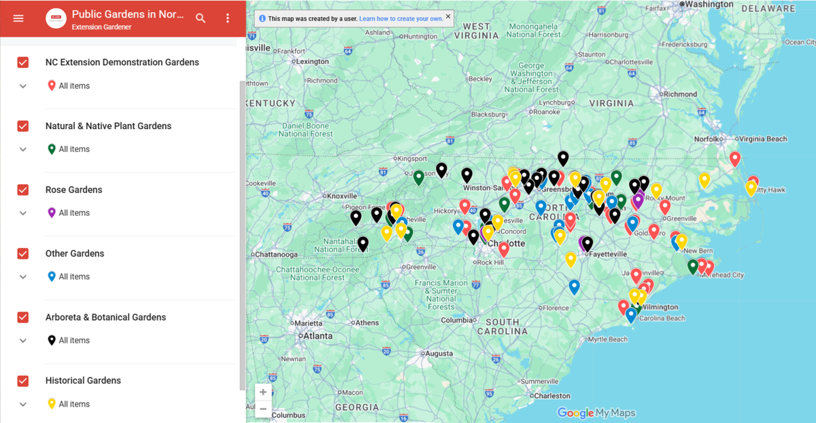Click the black pin icon for Arboreta & Botanical Gardens
The image size is (816, 423).
pyautogui.click(x=51, y=340)
